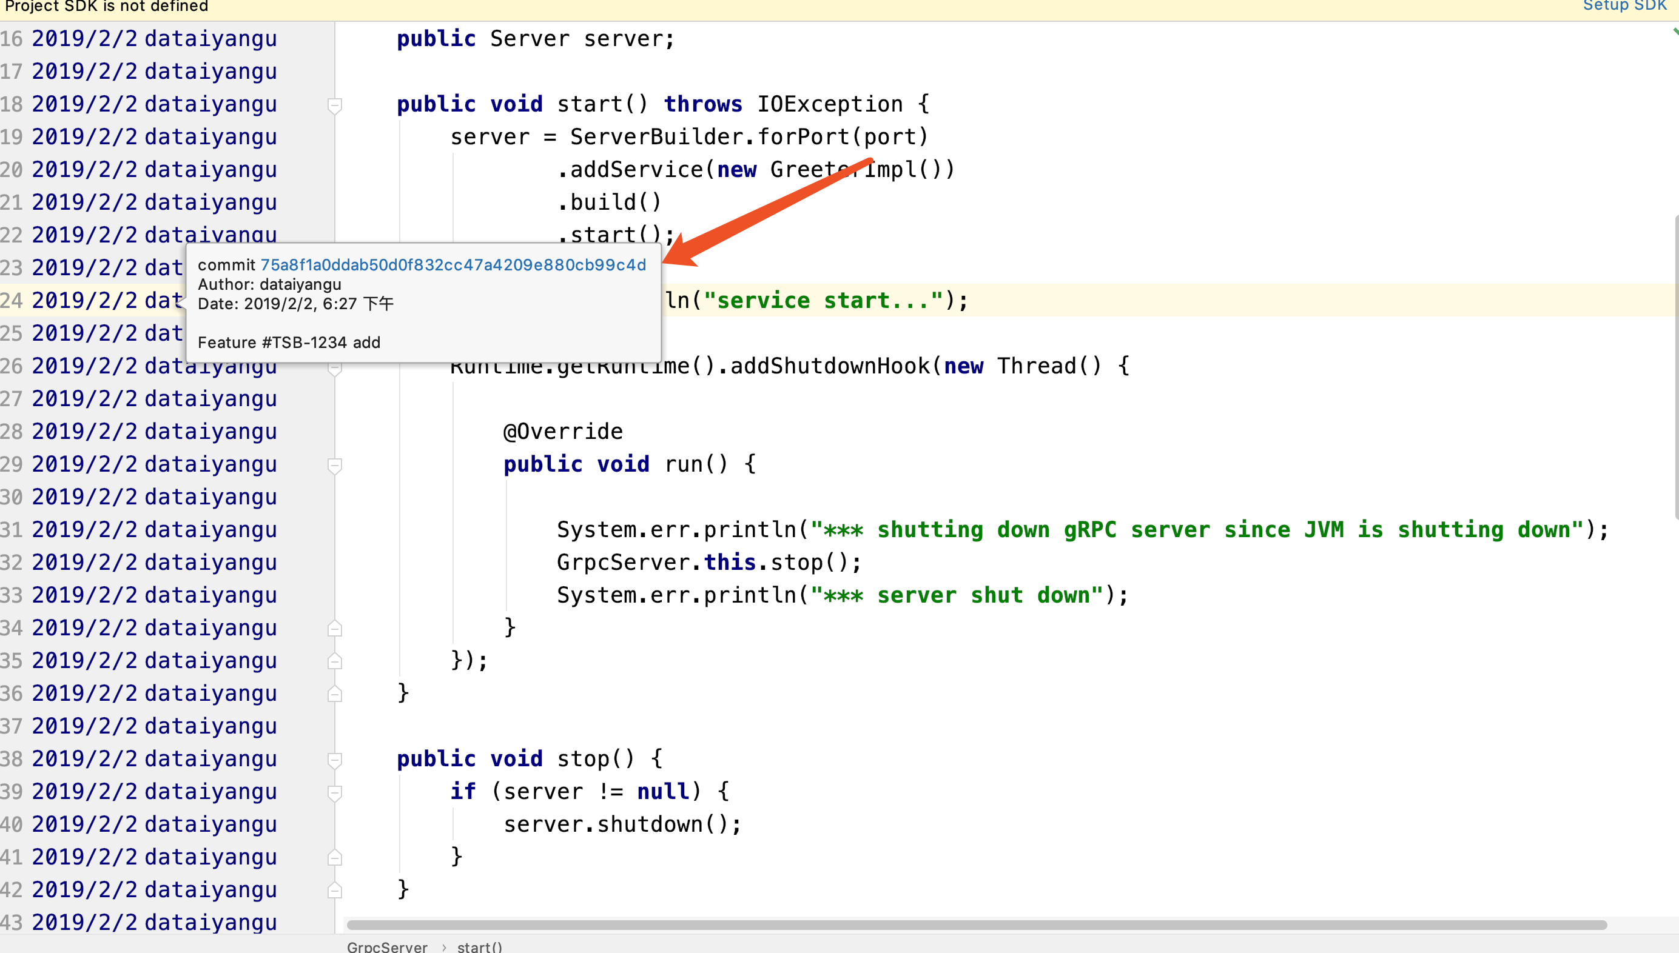
Task: Click the annotation on line 30
Action: click(155, 497)
